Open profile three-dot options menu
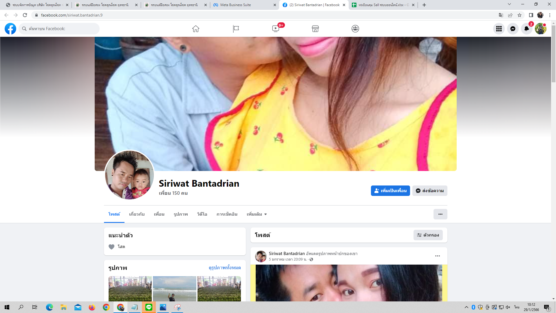Viewport: 556px width, 313px height. 440,214
